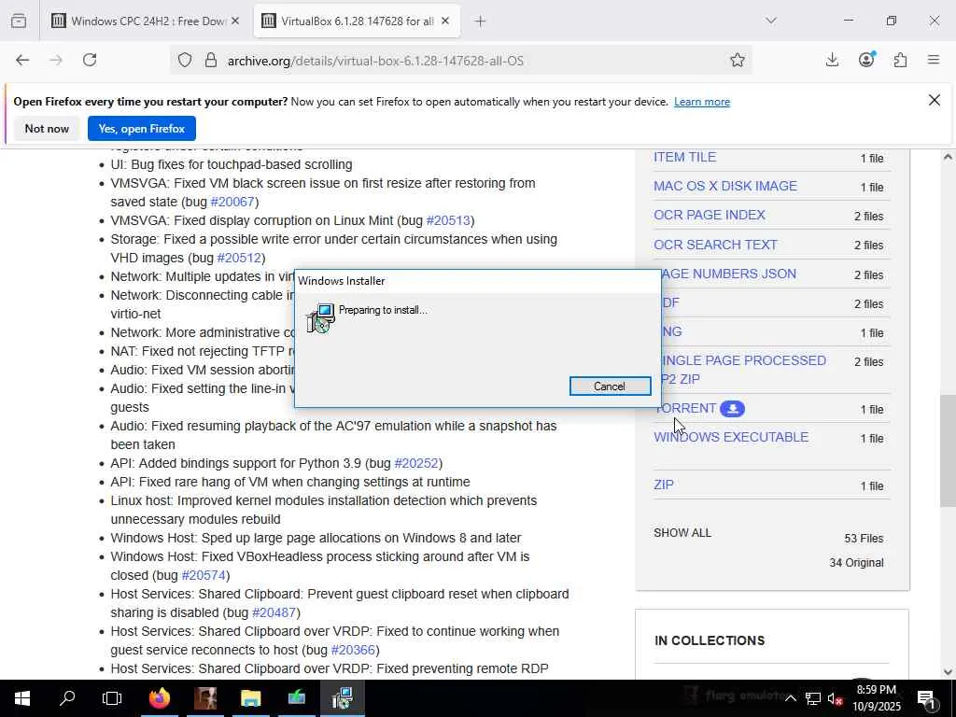Open bug #20487 link
This screenshot has width=956, height=717.
coord(274,612)
